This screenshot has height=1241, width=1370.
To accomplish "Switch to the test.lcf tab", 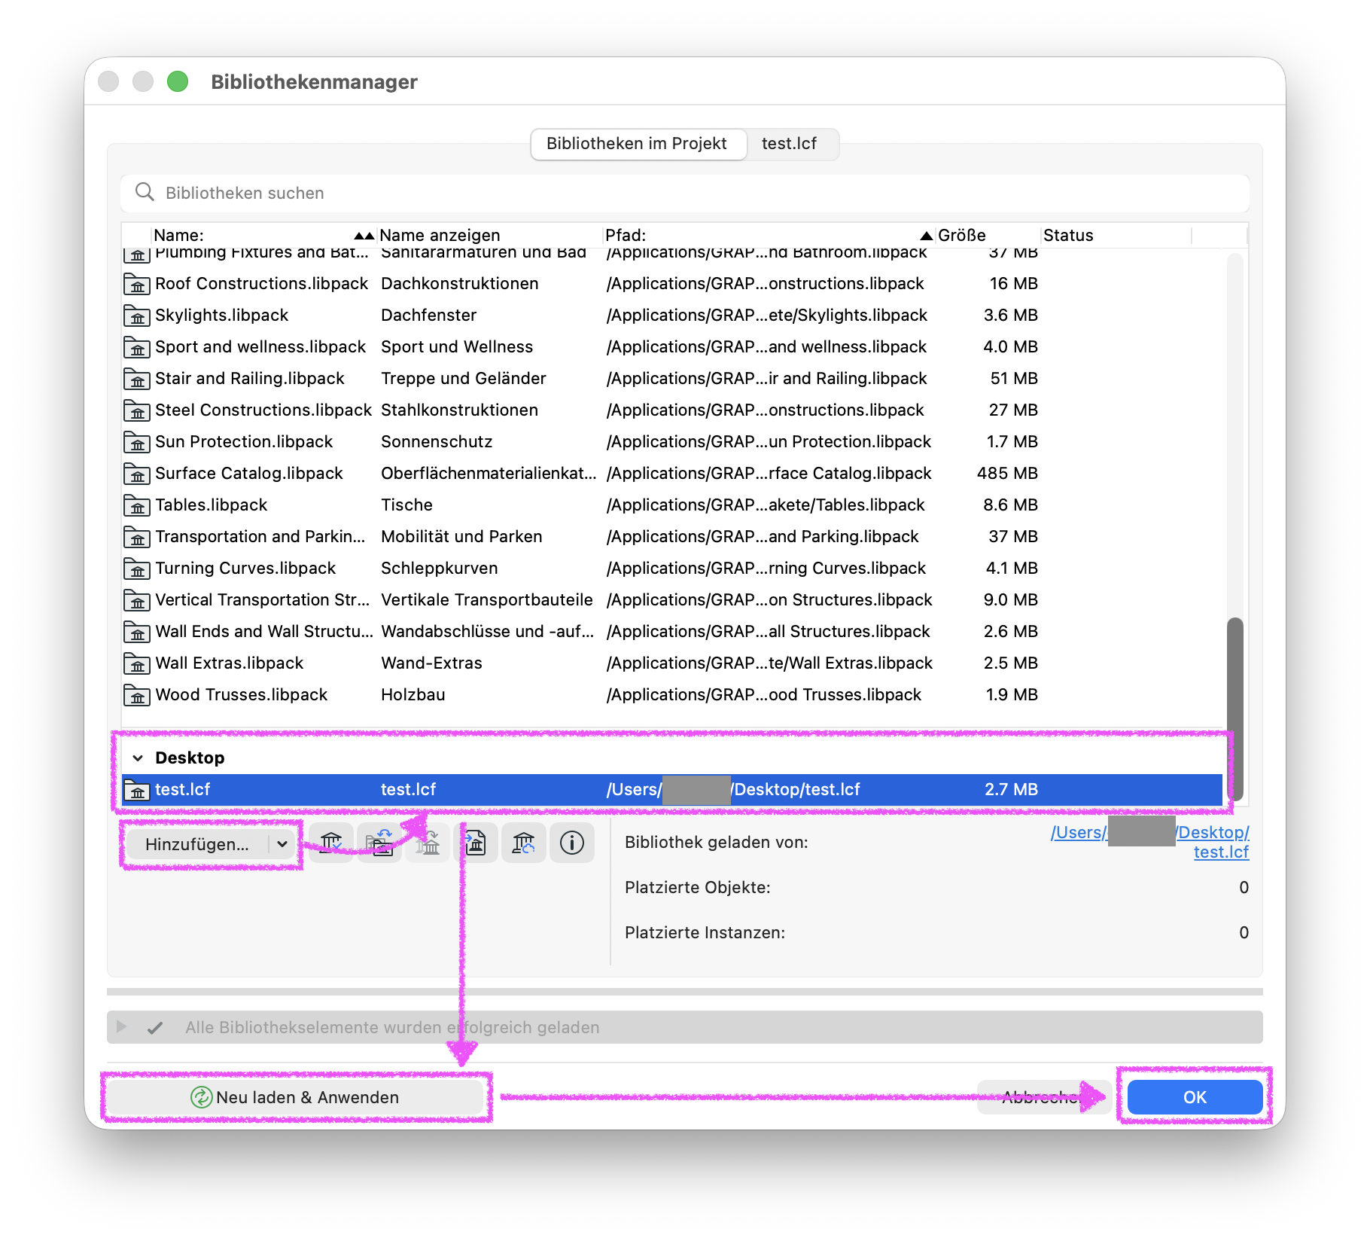I will (x=789, y=144).
